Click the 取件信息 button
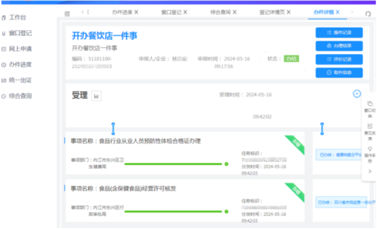 pos(339,73)
